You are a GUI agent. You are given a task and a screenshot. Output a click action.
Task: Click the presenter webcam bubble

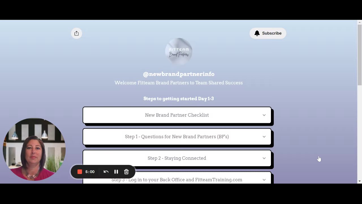pos(34,149)
